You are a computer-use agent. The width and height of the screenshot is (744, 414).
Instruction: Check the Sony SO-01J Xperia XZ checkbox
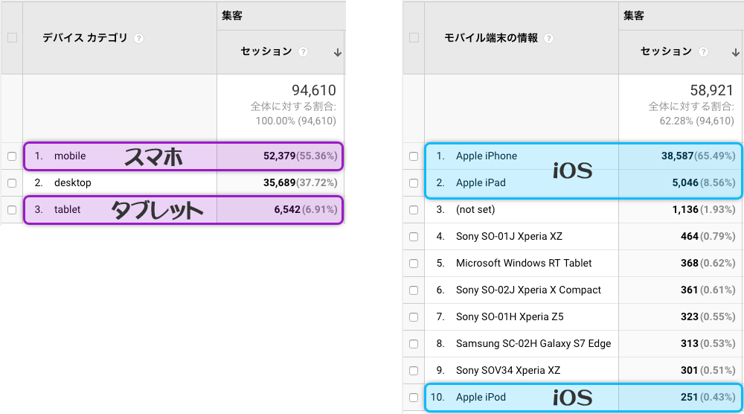[414, 237]
